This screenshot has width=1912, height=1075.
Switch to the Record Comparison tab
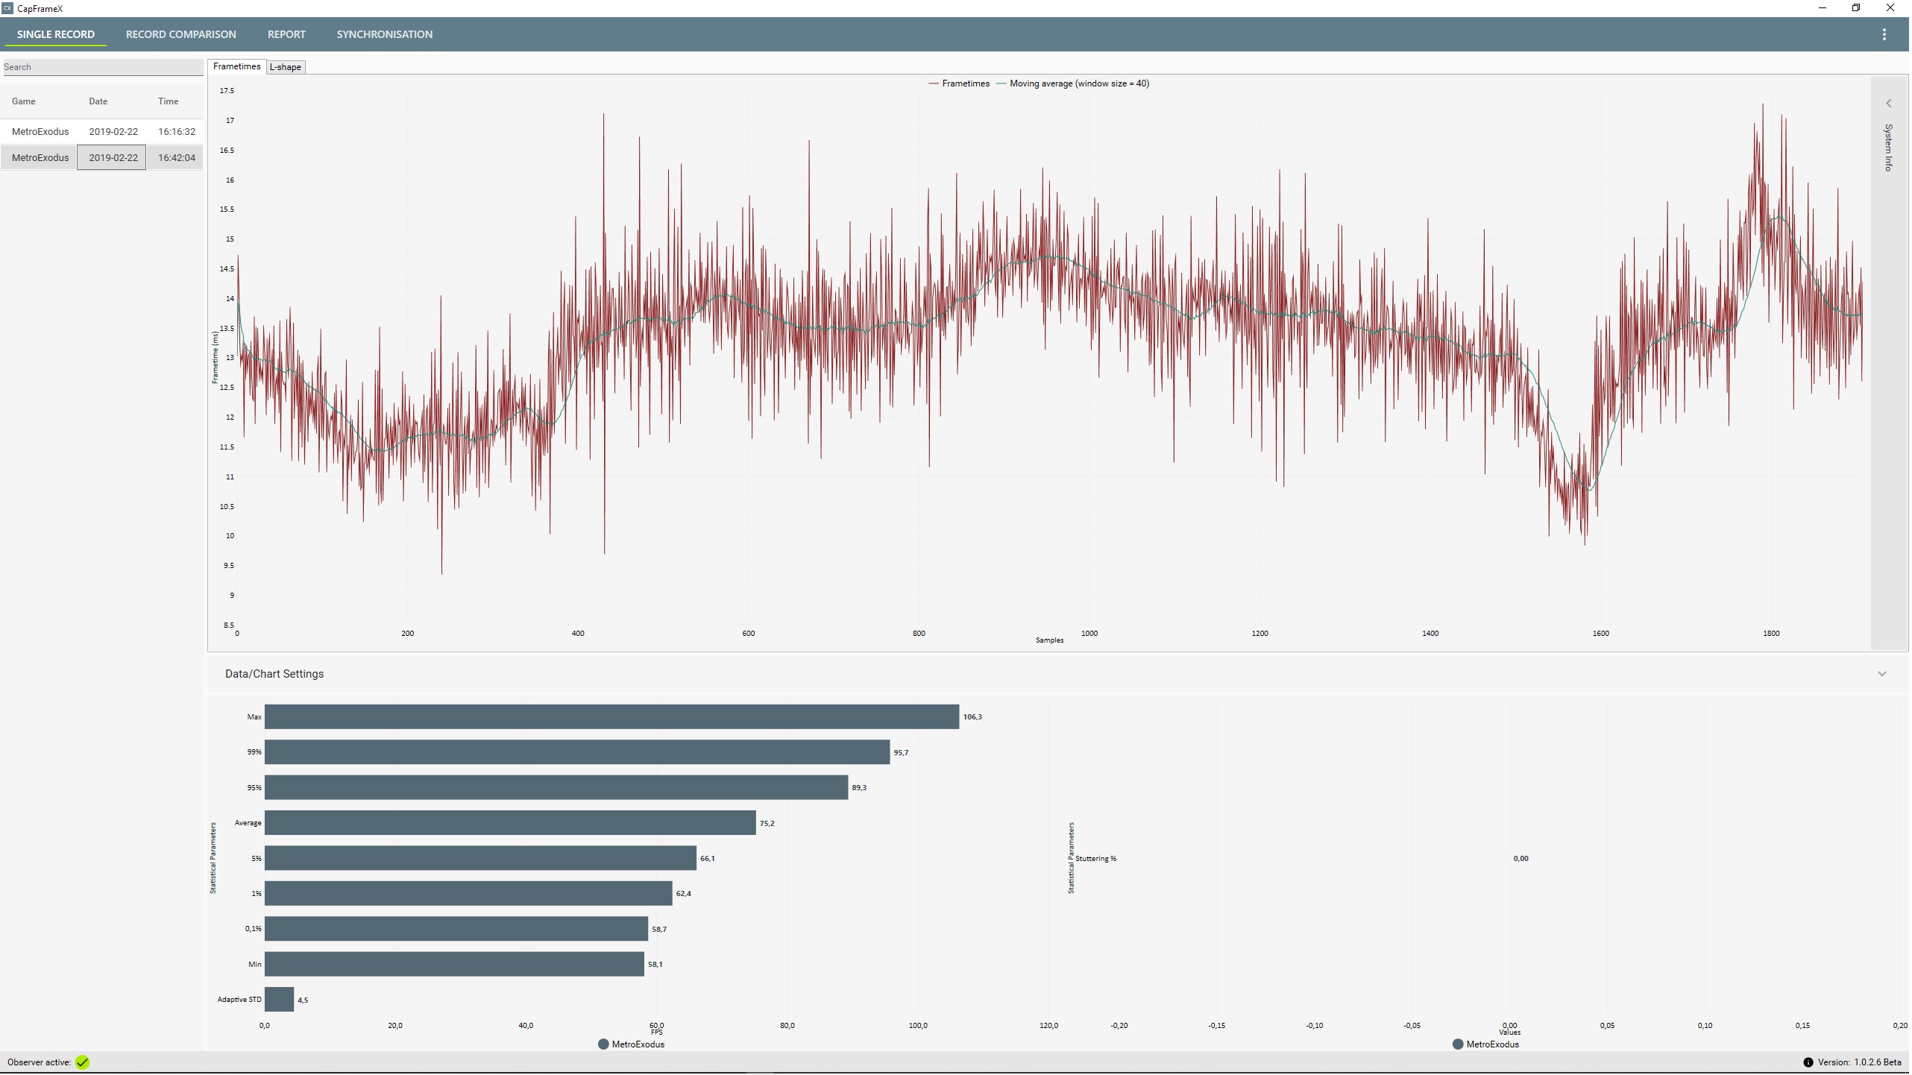click(x=181, y=34)
